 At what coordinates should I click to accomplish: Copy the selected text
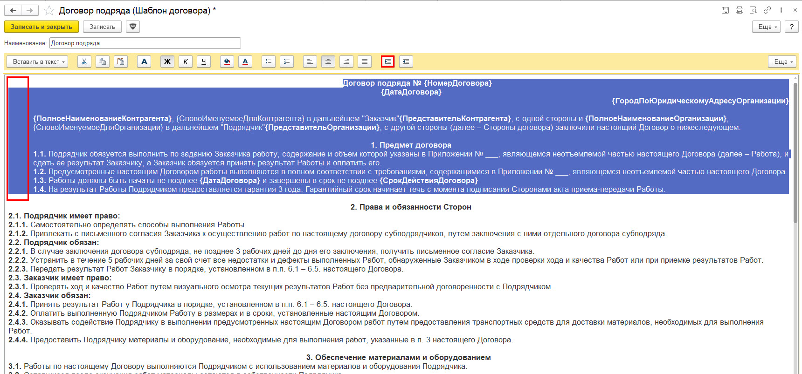(x=103, y=61)
